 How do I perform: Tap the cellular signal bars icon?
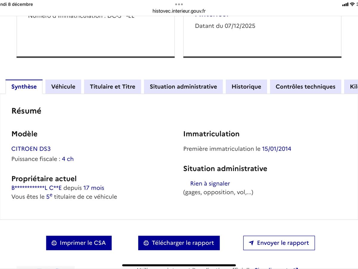[345, 4]
